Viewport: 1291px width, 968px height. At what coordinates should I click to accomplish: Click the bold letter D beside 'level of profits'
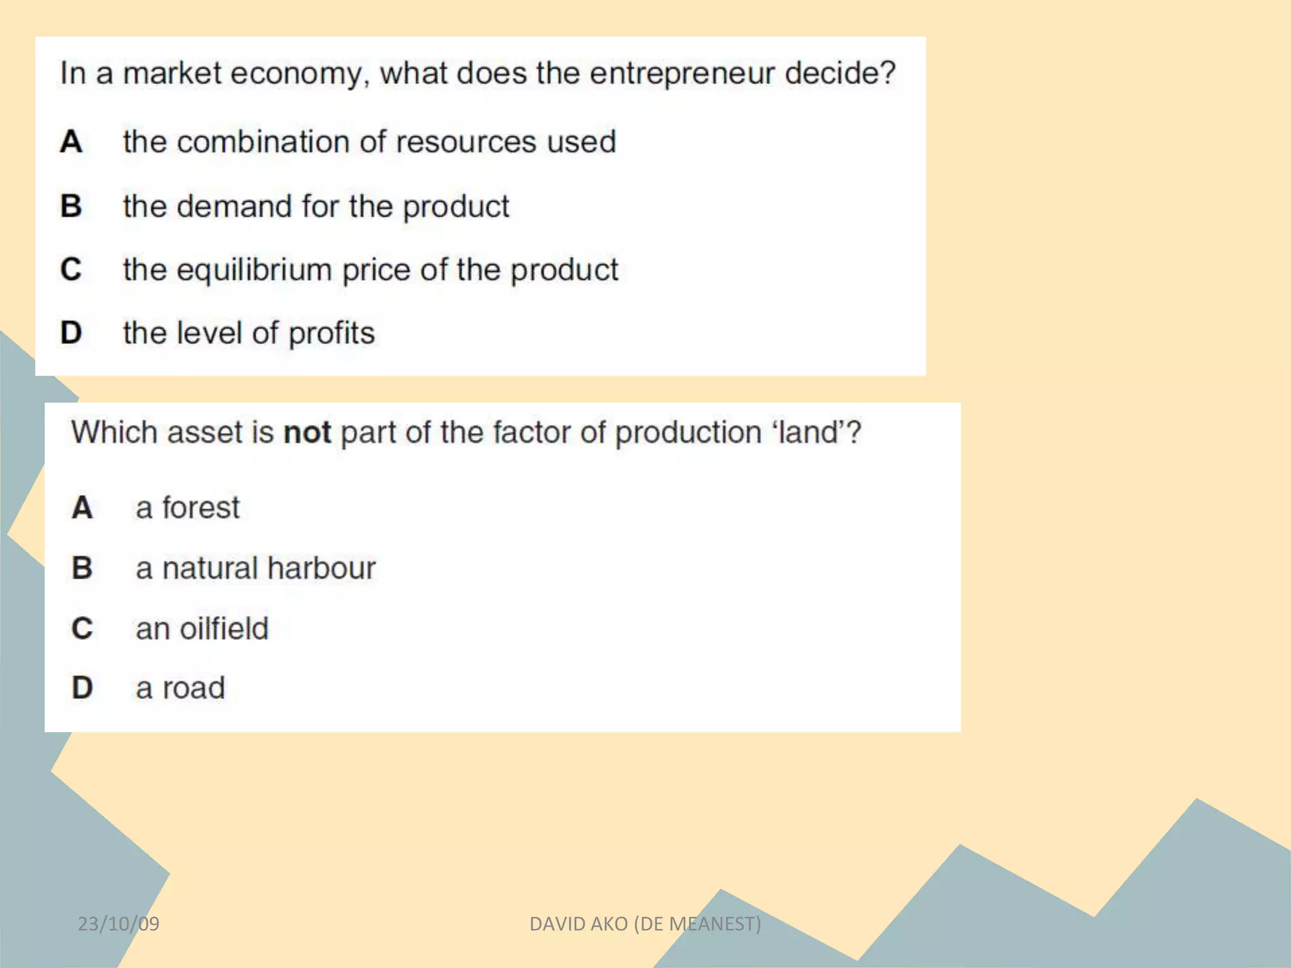pyautogui.click(x=71, y=333)
